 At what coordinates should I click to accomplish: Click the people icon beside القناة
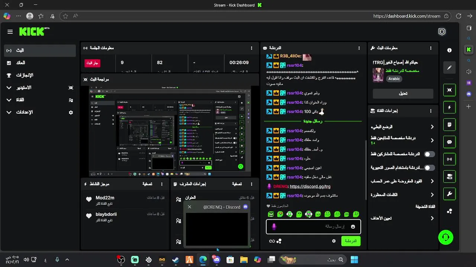[x=71, y=100]
